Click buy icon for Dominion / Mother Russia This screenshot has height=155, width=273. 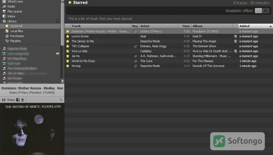click(x=135, y=31)
